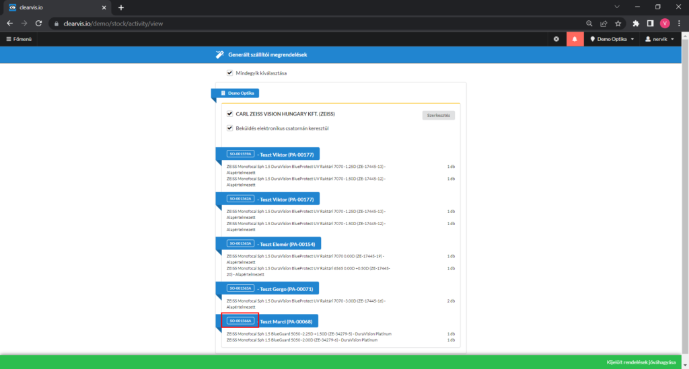Viewport: 689px width, 369px height.
Task: Click Kijelölt rendelések jóváhagyása
Action: click(x=641, y=362)
